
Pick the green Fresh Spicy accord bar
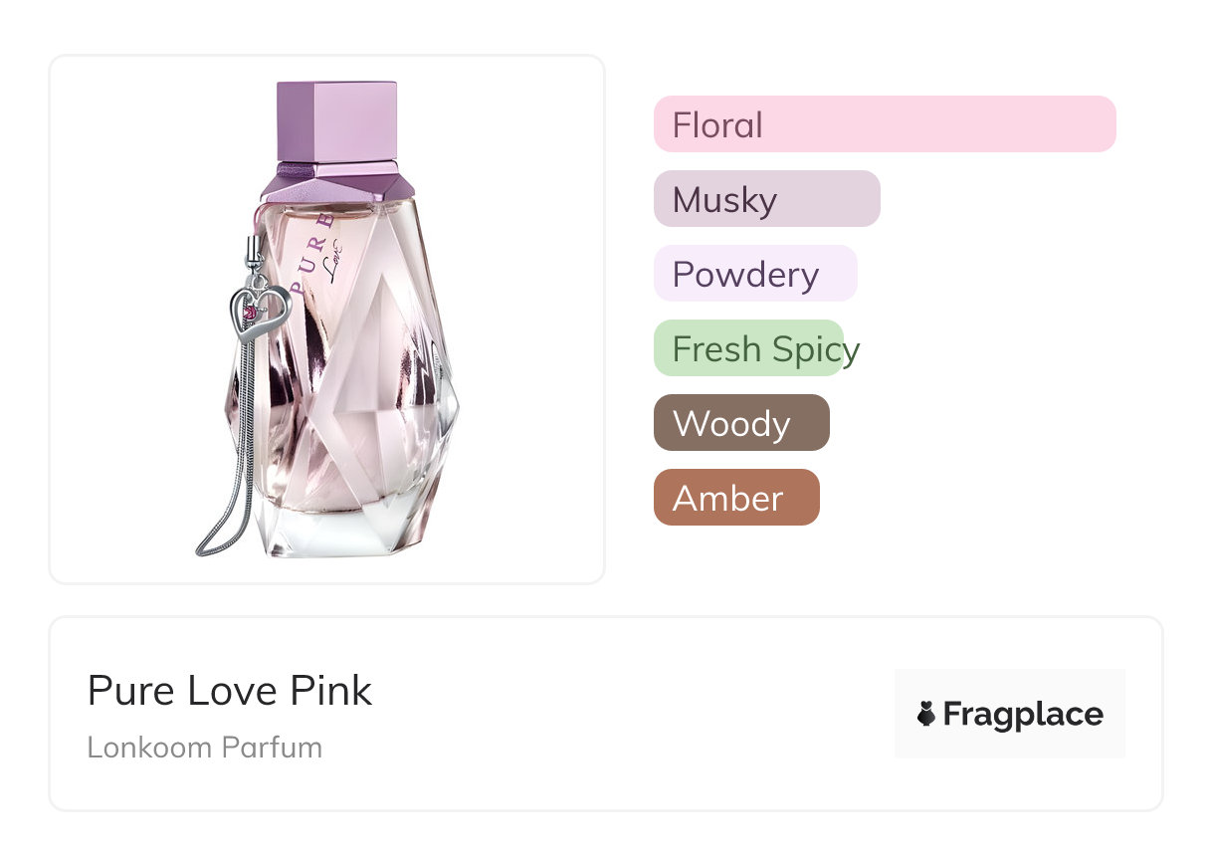[x=748, y=348]
